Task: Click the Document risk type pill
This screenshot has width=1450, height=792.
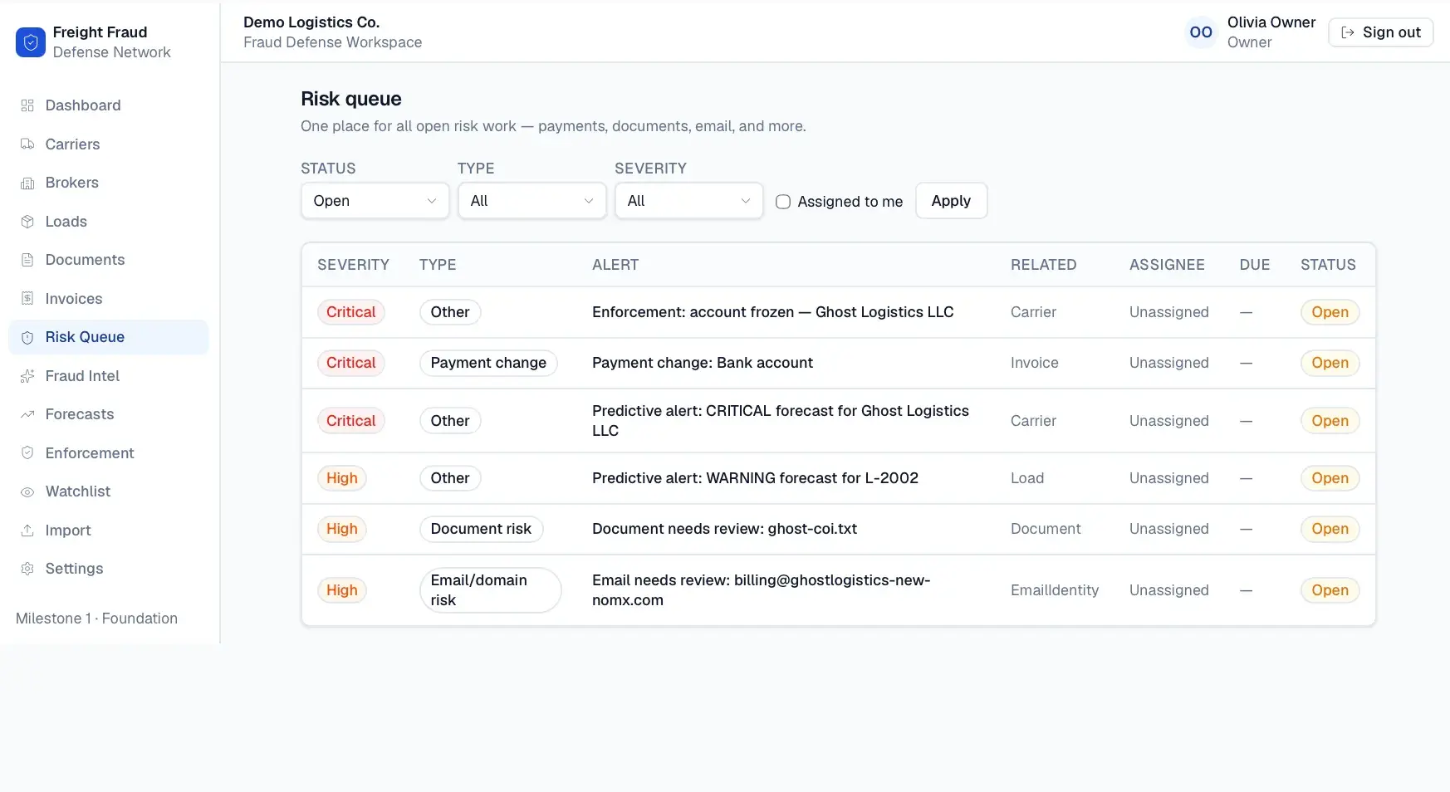Action: pos(481,529)
